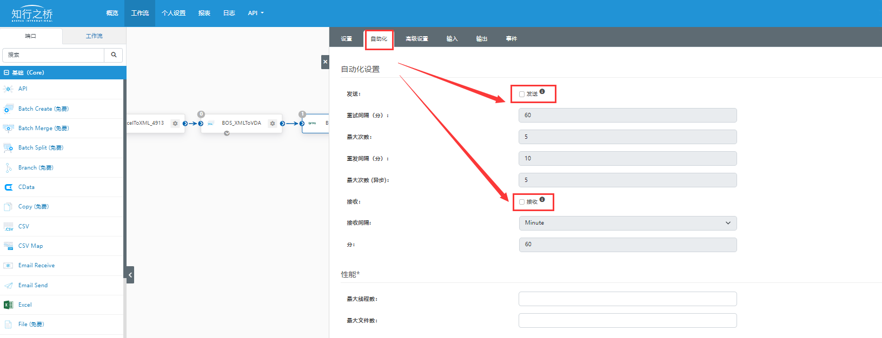
Task: Switch to the 高级设置 tab
Action: (416, 39)
